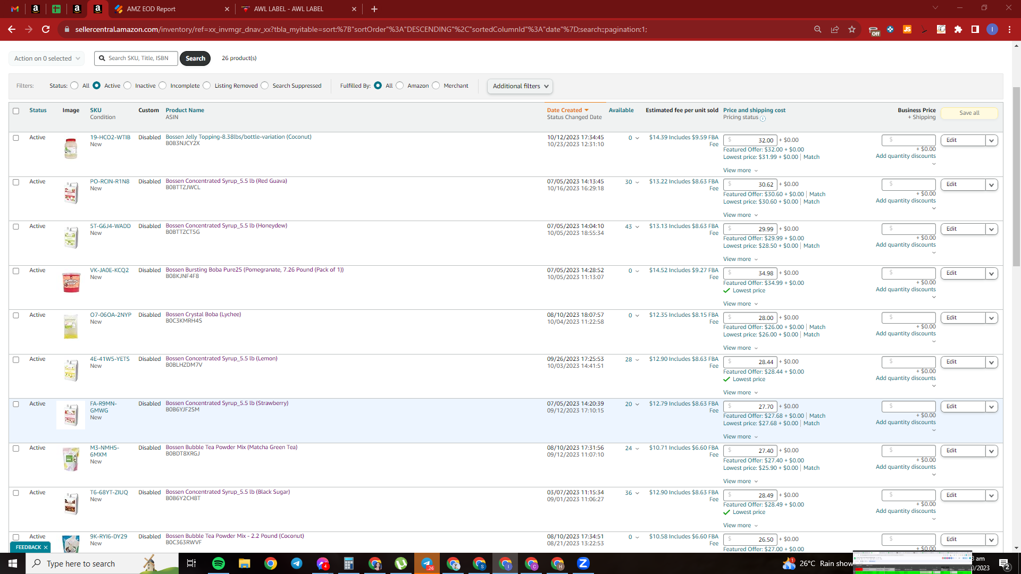1021x574 pixels.
Task: Open File Explorer from the taskbar
Action: click(245, 563)
